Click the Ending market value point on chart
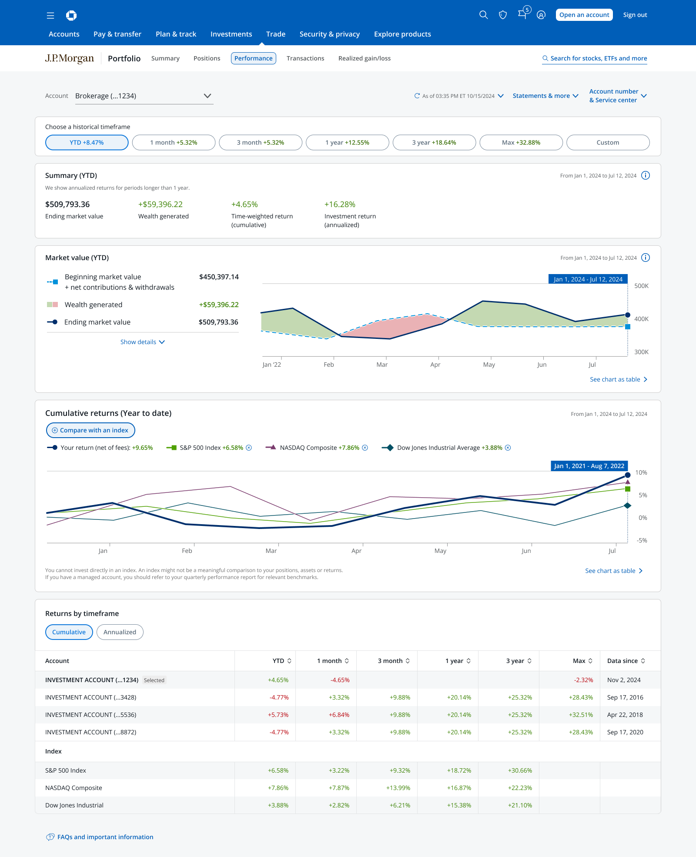The height and width of the screenshot is (857, 696). click(x=628, y=315)
